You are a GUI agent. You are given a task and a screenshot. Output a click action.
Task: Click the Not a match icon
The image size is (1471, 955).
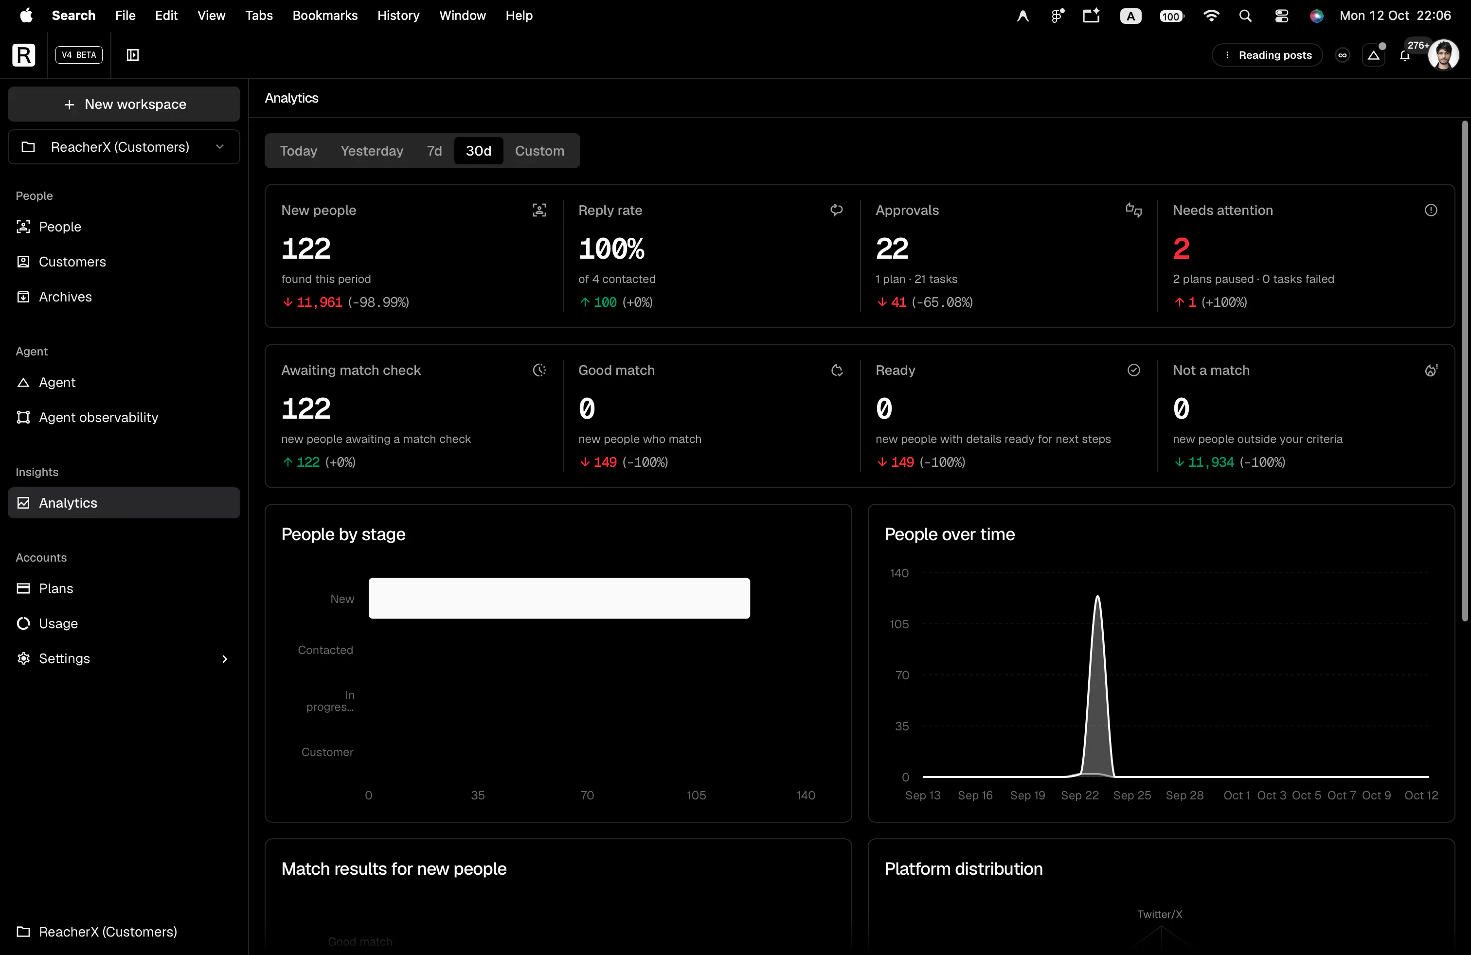coord(1431,370)
